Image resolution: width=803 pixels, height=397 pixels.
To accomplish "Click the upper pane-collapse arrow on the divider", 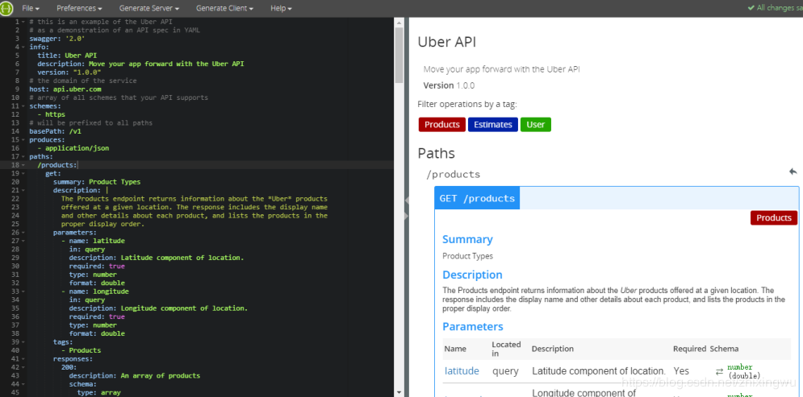I will (x=407, y=200).
